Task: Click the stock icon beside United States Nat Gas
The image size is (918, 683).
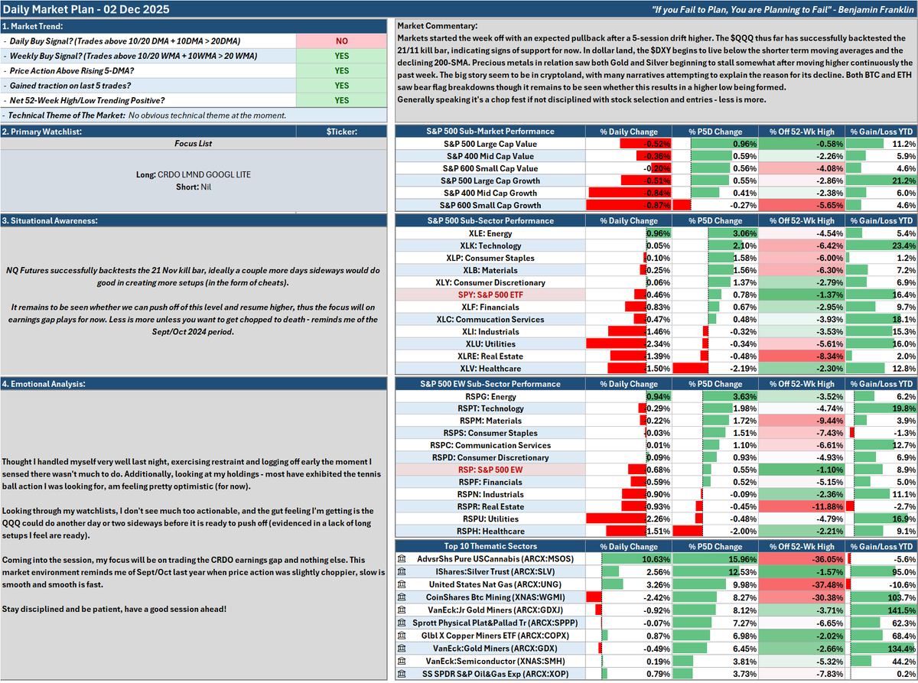Action: pyautogui.click(x=402, y=584)
